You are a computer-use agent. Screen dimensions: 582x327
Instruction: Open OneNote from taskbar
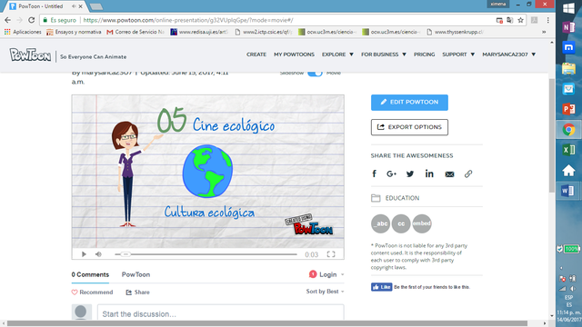[x=568, y=27]
